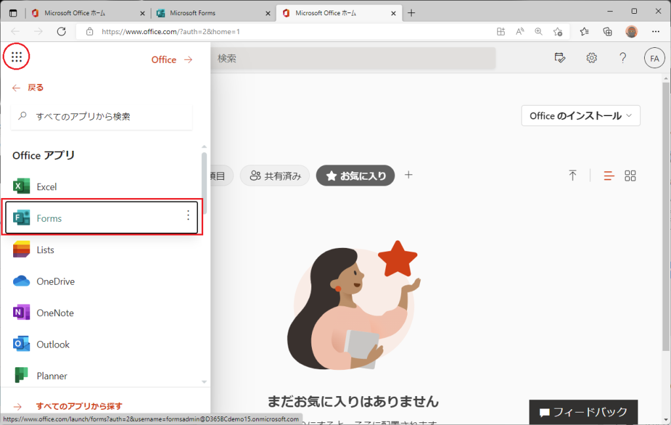Click the OneDrive cloud icon

point(22,281)
